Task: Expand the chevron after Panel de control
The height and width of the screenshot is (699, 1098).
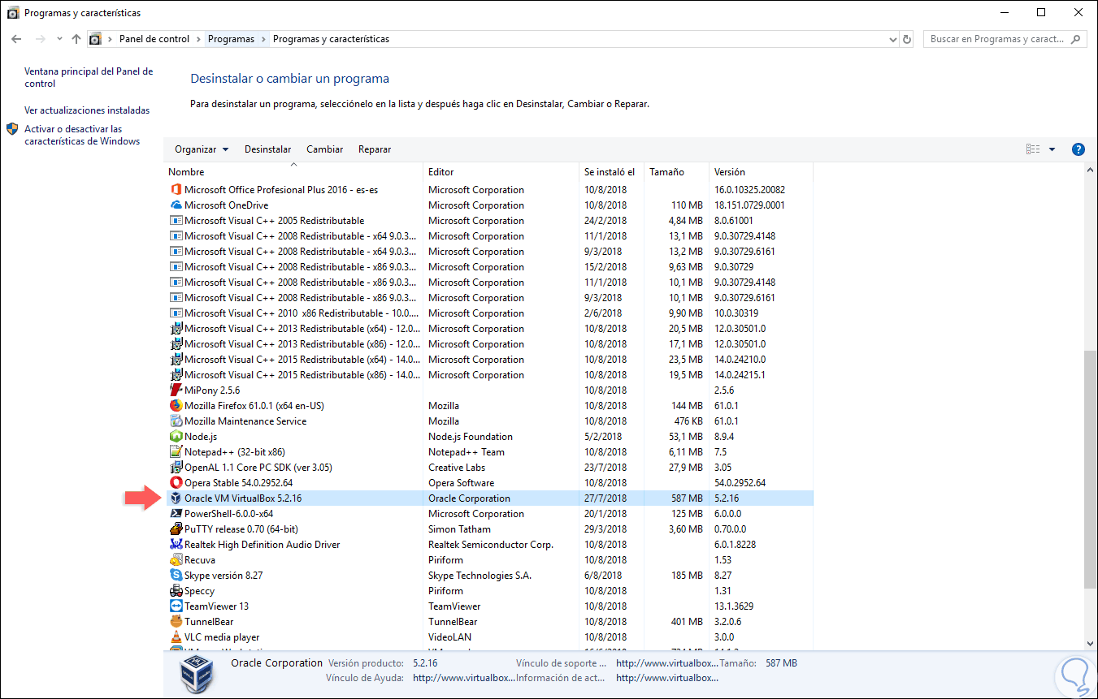Action: pyautogui.click(x=197, y=39)
